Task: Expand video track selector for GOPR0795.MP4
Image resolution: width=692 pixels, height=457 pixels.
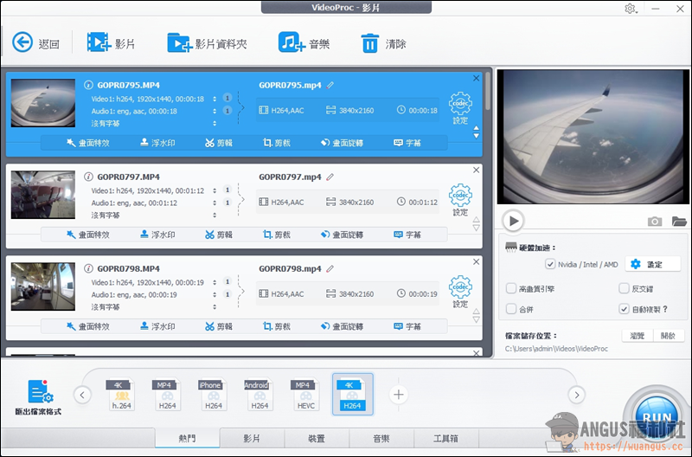Action: (x=215, y=99)
